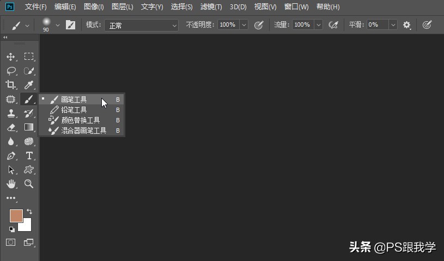Image resolution: width=444 pixels, height=261 pixels.
Task: Toggle the brush settings panel button
Action: pos(70,25)
